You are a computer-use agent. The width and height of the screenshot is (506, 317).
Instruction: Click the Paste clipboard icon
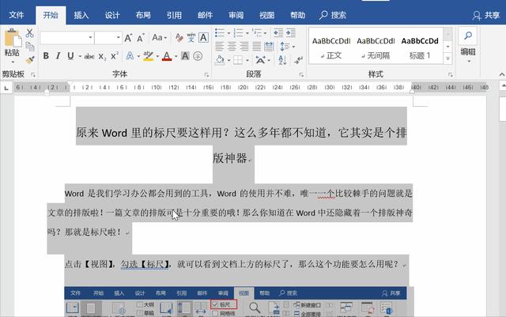13,39
